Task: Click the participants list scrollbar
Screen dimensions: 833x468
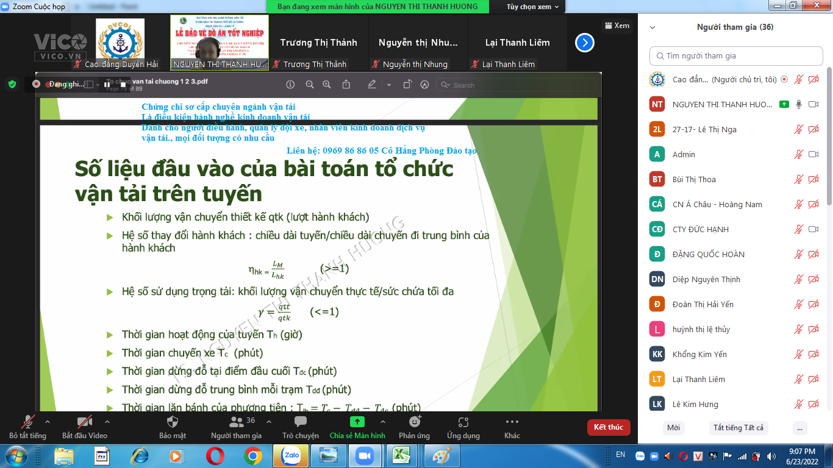Action: tap(829, 137)
